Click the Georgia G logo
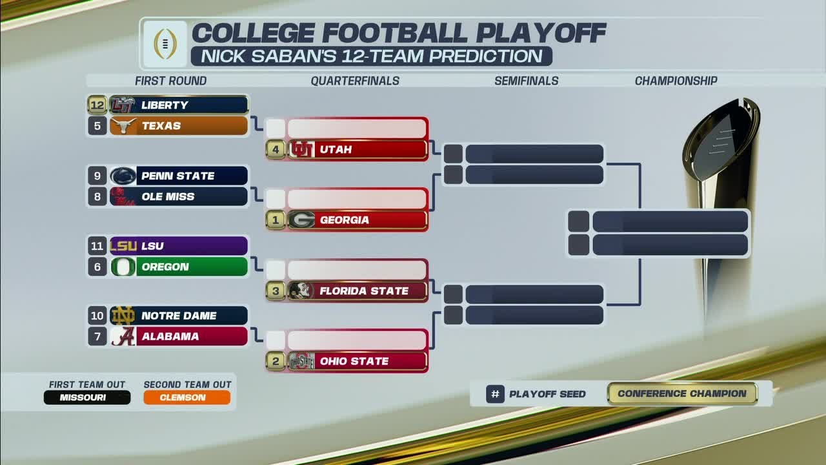The width and height of the screenshot is (826, 465). 301,220
